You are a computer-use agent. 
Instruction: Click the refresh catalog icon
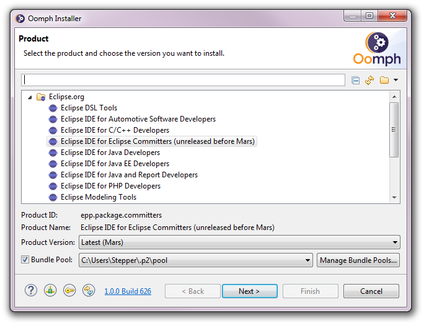[369, 81]
